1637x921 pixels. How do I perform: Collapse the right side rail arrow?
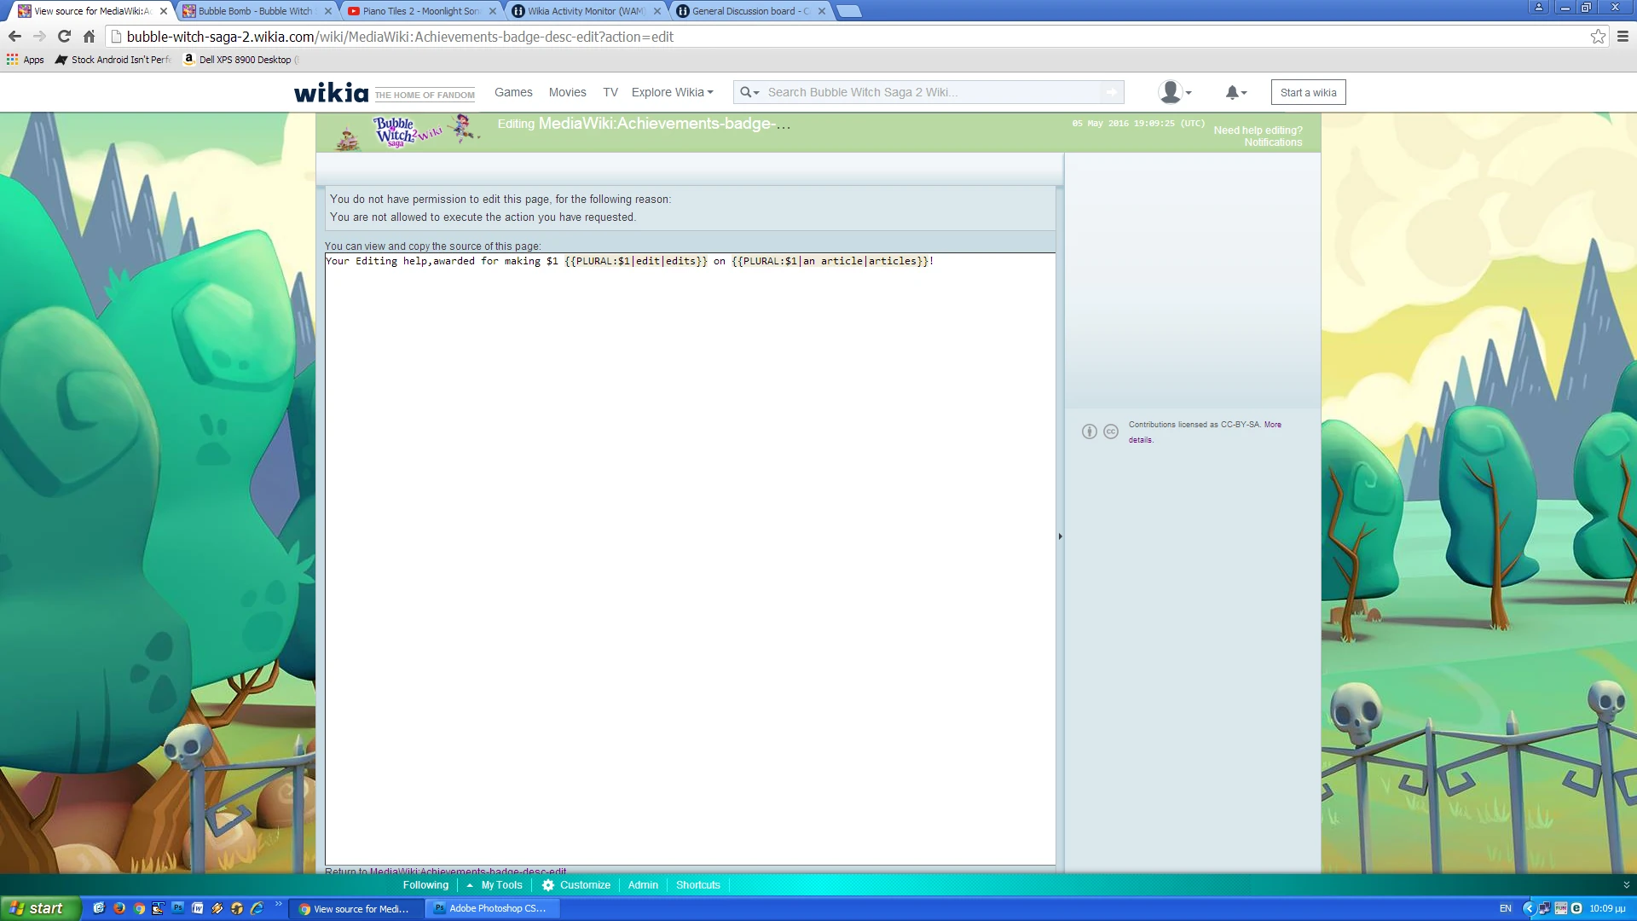click(1060, 536)
